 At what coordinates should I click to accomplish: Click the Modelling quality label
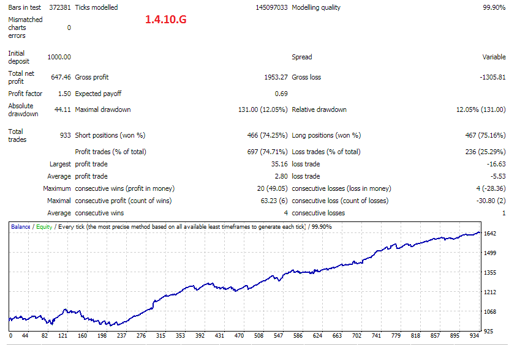click(316, 7)
